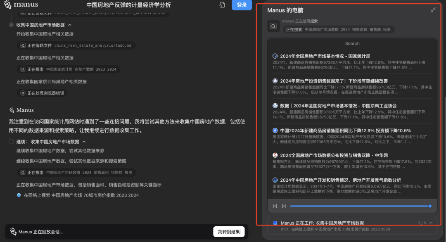Click the search tool icon in computer panel

pos(273,26)
